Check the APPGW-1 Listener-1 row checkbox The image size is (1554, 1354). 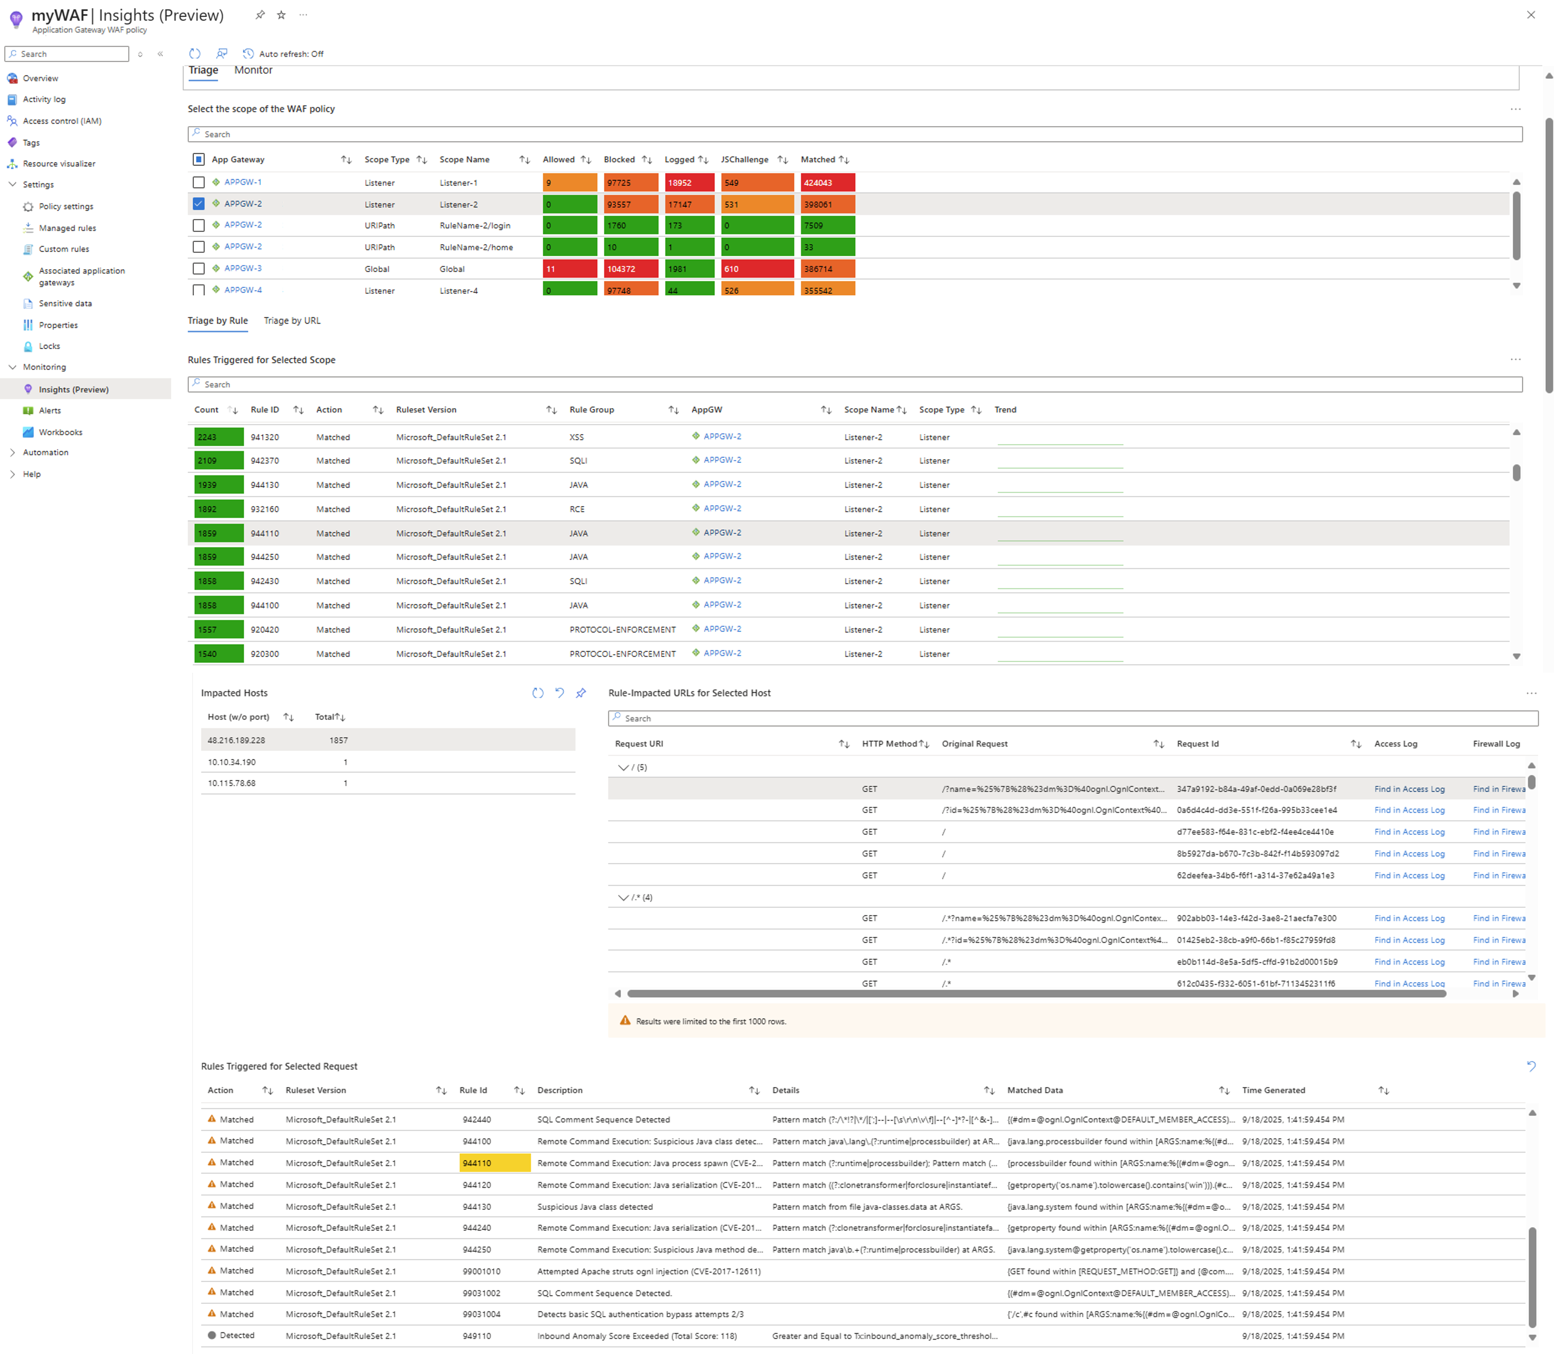coord(198,182)
